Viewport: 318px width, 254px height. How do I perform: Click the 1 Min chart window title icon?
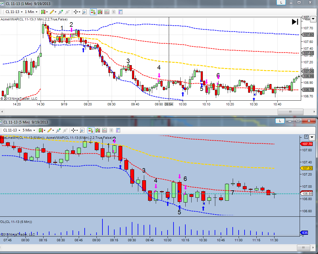pyautogui.click(x=2, y=4)
